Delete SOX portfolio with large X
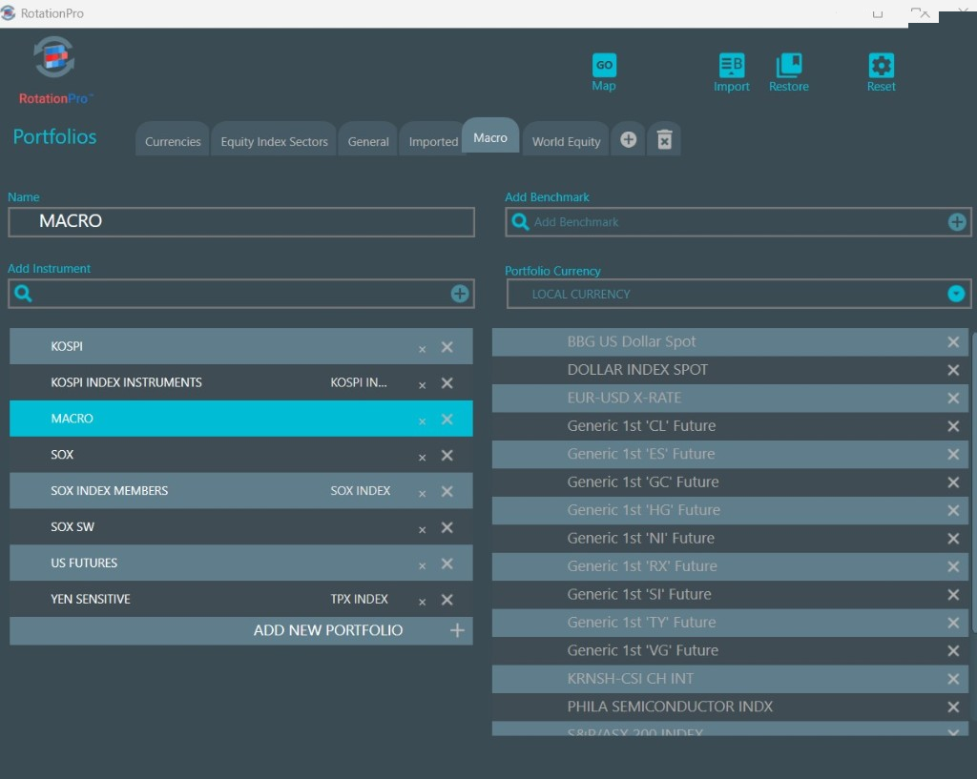This screenshot has height=779, width=977. (447, 455)
